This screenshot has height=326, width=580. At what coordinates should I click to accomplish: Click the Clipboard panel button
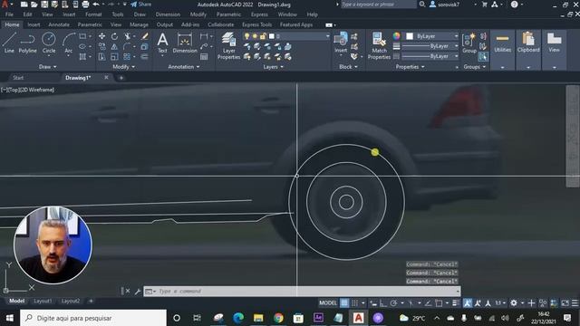click(528, 43)
